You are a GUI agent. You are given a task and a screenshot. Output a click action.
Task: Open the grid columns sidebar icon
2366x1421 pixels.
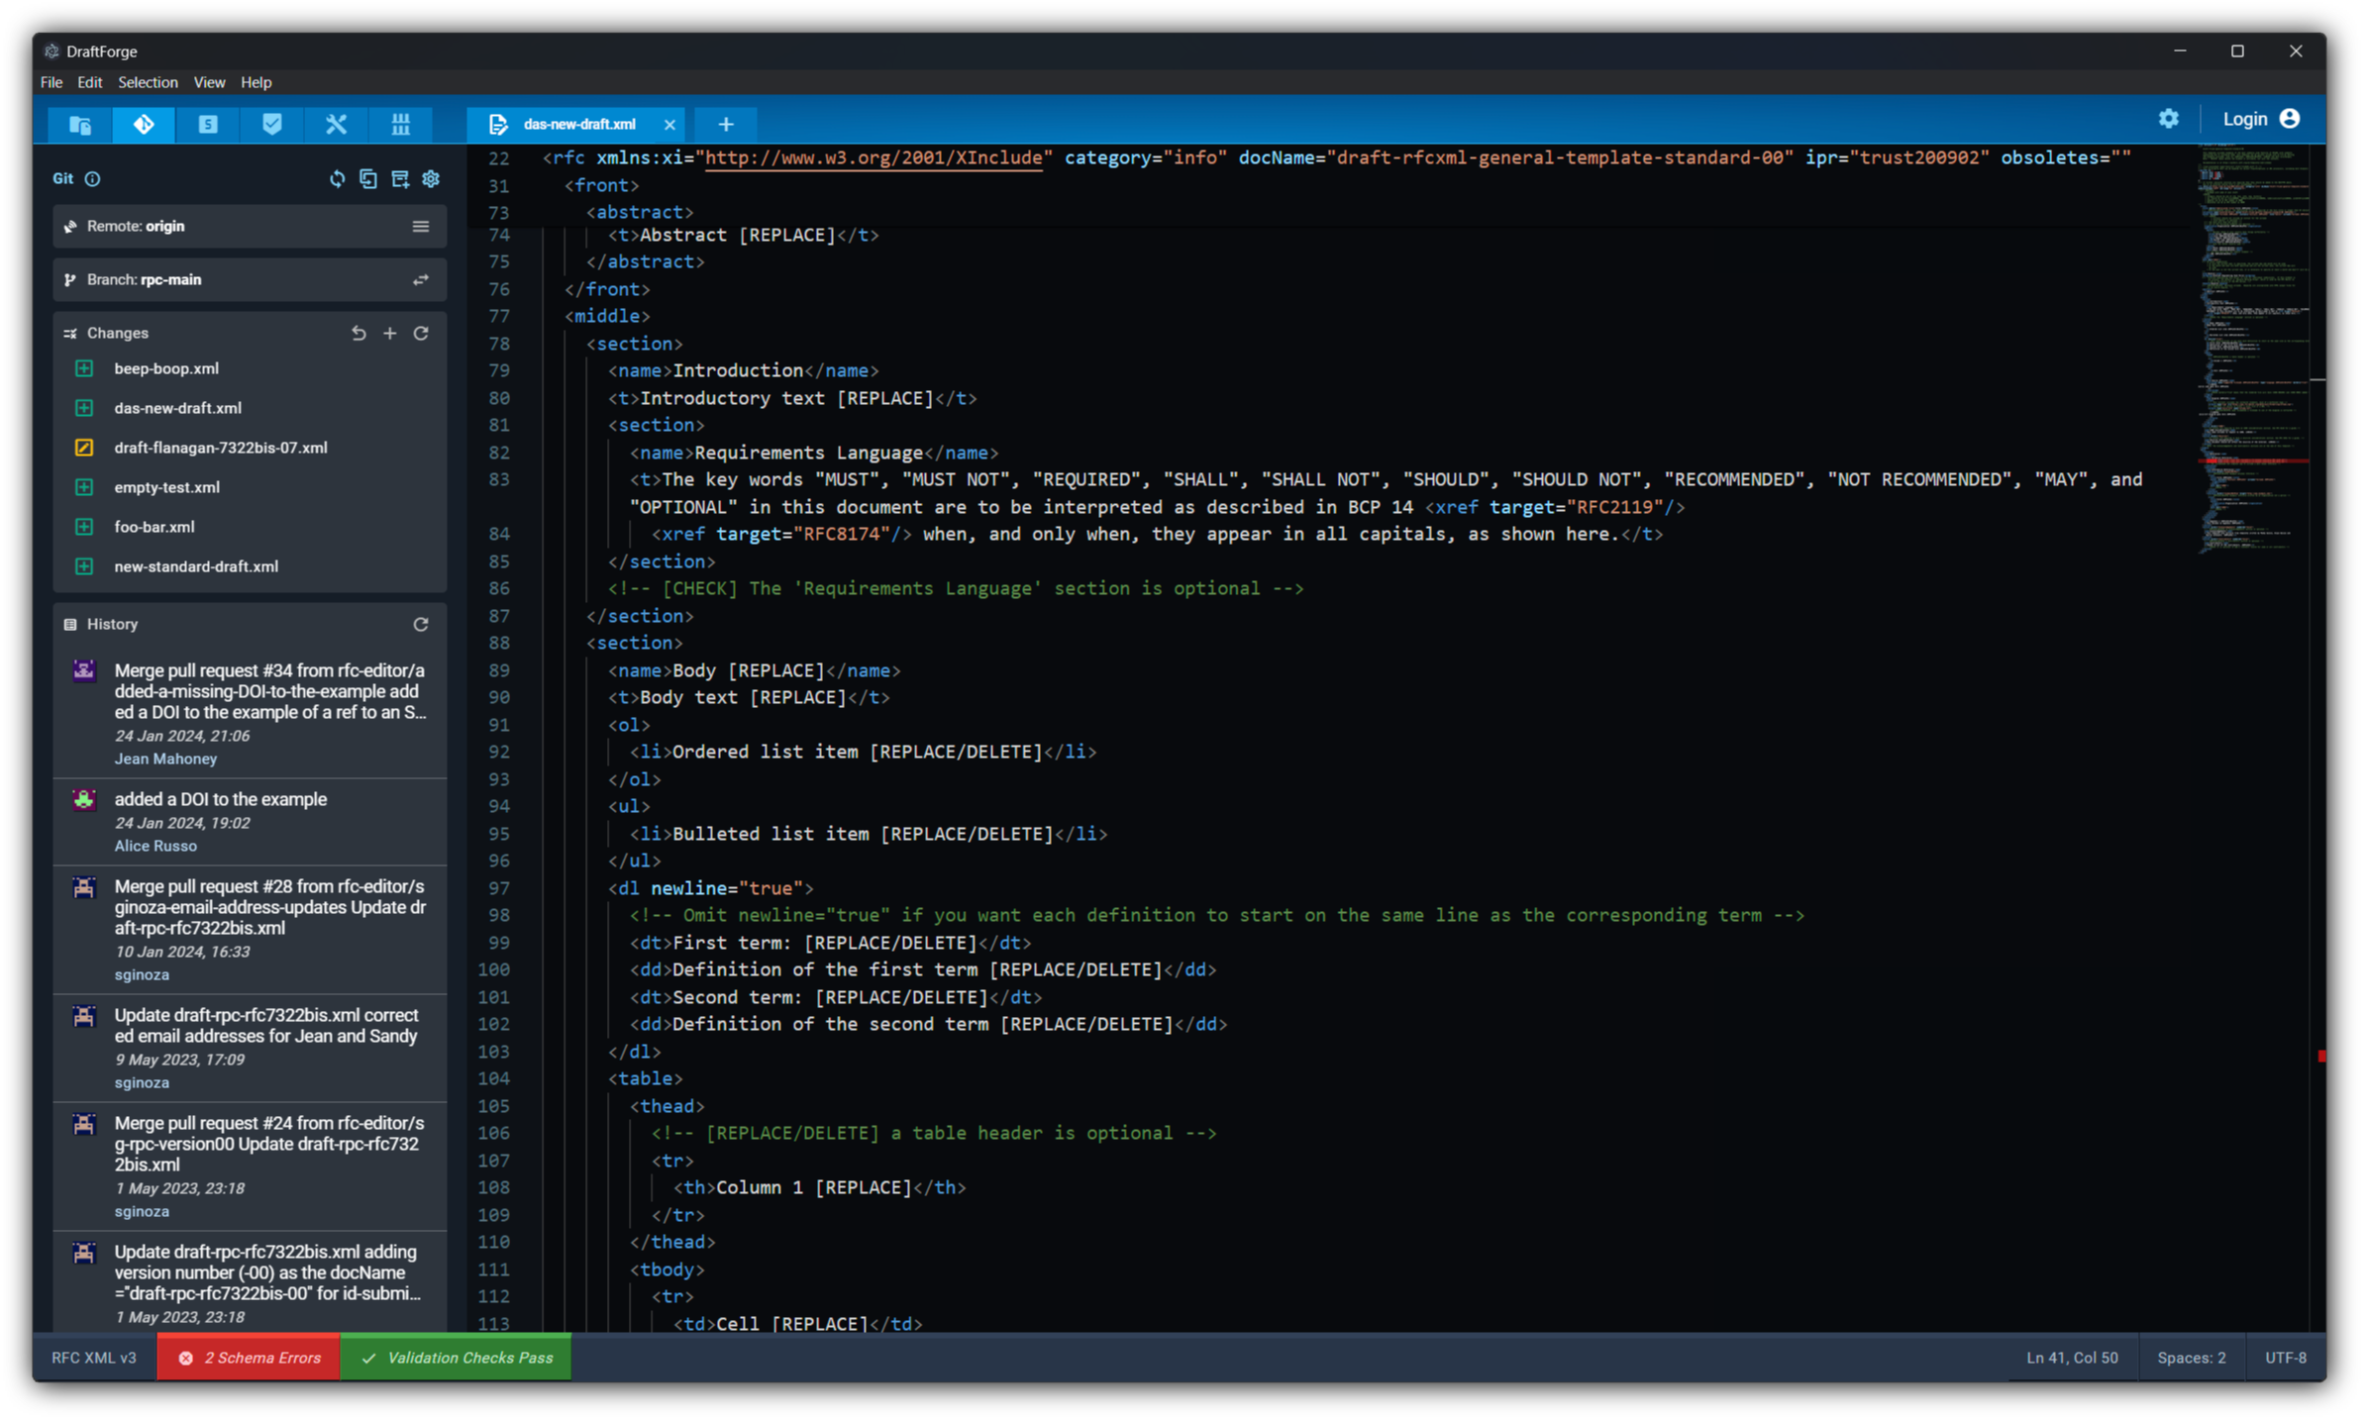[x=400, y=124]
